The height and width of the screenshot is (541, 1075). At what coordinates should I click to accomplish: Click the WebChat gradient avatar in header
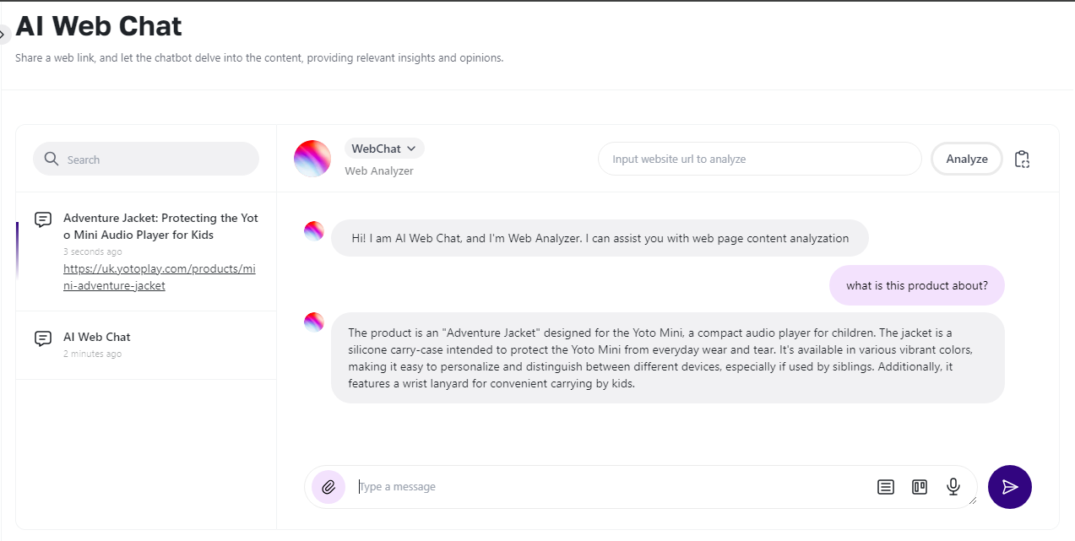(x=312, y=159)
